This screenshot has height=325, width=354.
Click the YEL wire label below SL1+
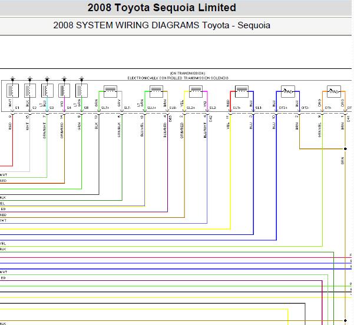228,126
